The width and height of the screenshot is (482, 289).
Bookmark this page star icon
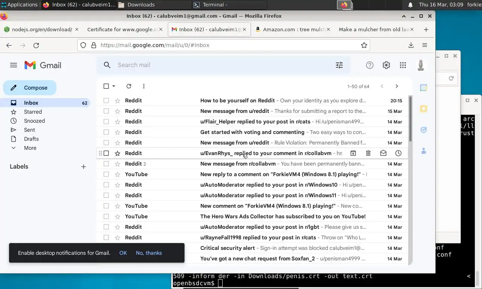tap(364, 45)
